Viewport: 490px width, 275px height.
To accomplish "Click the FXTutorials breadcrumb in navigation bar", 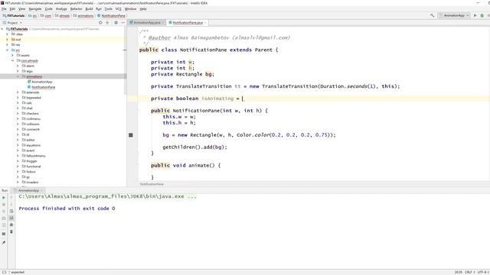I will pos(14,15).
